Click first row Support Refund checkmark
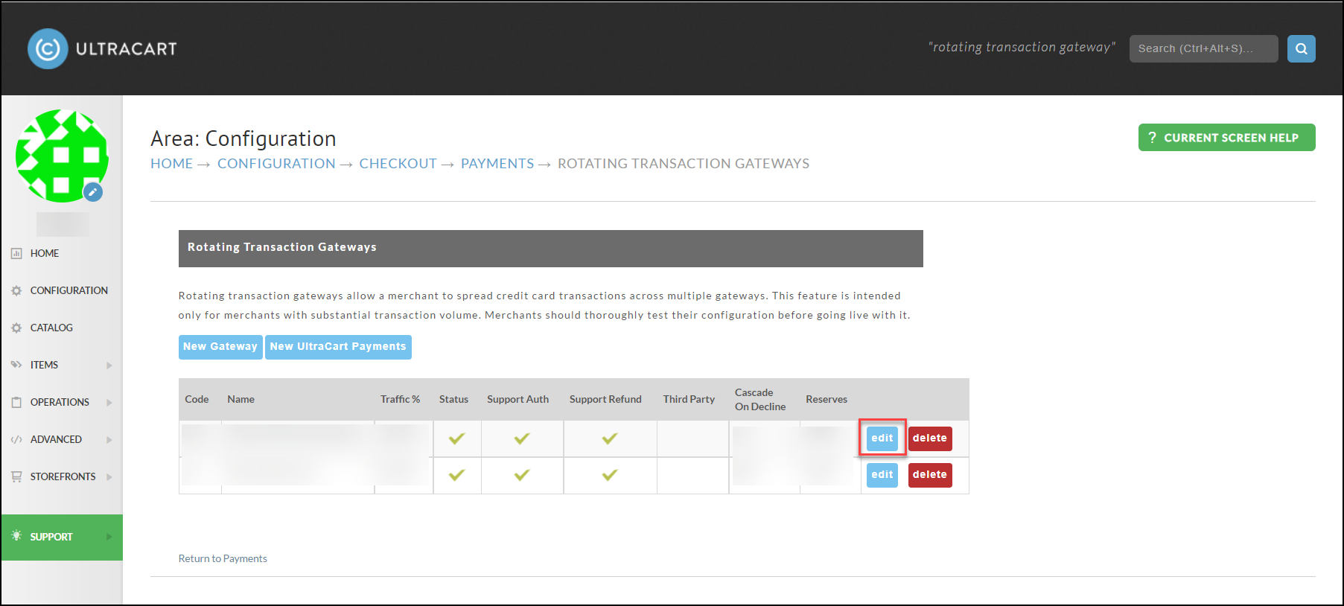 tap(610, 438)
